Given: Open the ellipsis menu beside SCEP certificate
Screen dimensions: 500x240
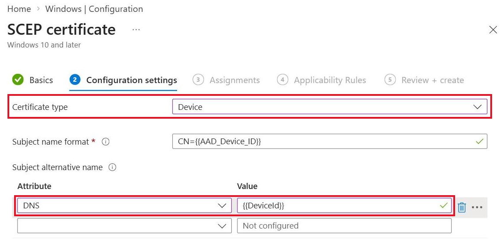Looking at the screenshot, I should pyautogui.click(x=136, y=29).
